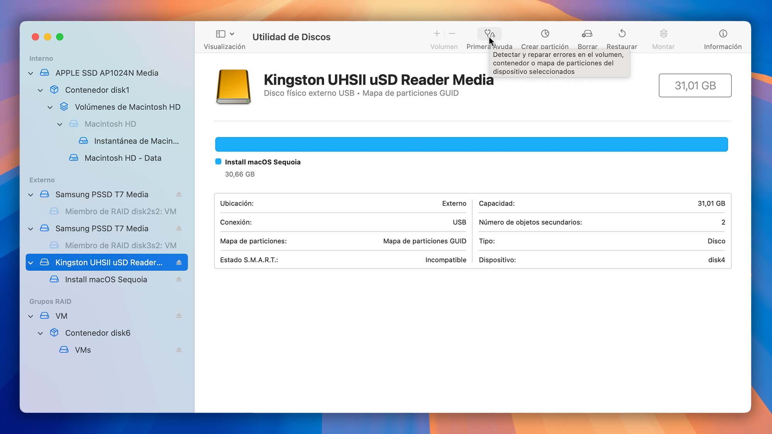Open the Visualización dropdown arrow
The image size is (772, 434).
coord(232,34)
